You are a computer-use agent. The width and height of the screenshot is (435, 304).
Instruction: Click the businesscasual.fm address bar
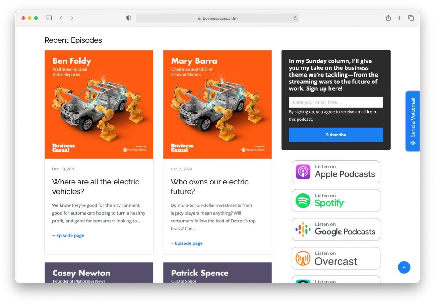[217, 18]
